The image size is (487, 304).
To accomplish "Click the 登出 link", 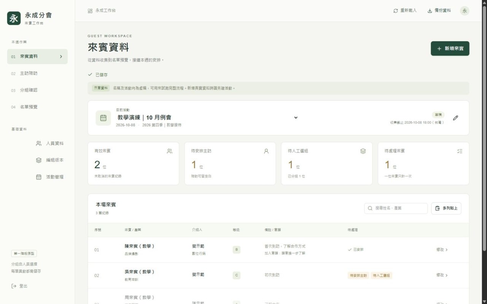I will click(x=19, y=286).
